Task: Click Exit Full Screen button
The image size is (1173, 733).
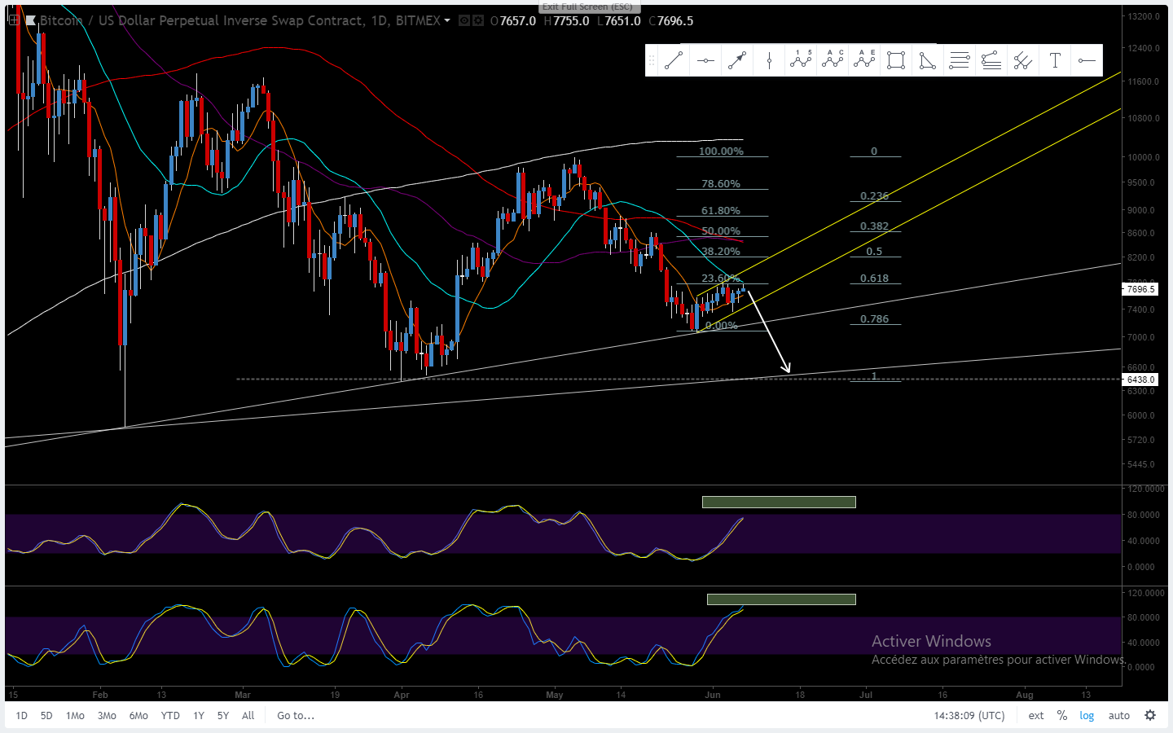Action: [587, 7]
